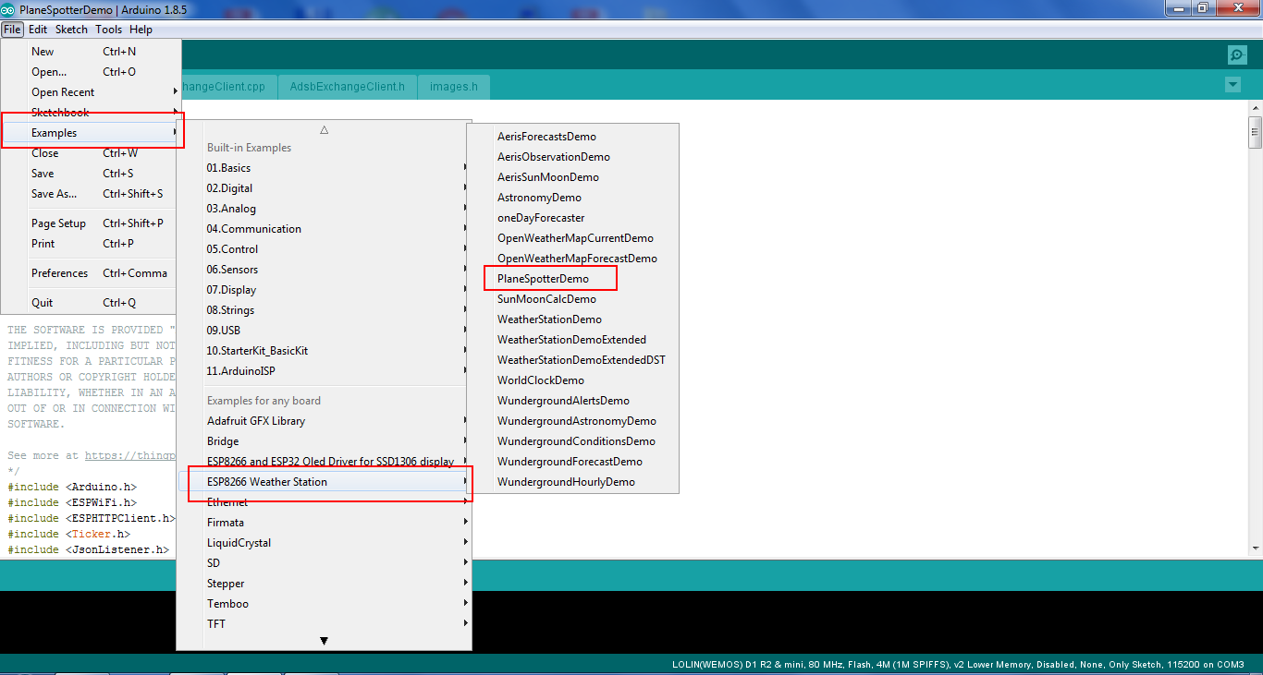Open WundergroundHourlyDemo example
This screenshot has width=1263, height=675.
pyautogui.click(x=573, y=482)
